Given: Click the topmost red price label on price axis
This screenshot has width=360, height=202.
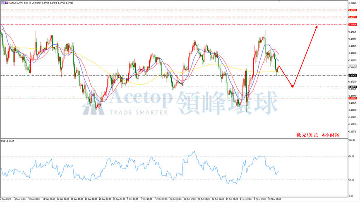Looking at the screenshot, I should pos(353,10).
